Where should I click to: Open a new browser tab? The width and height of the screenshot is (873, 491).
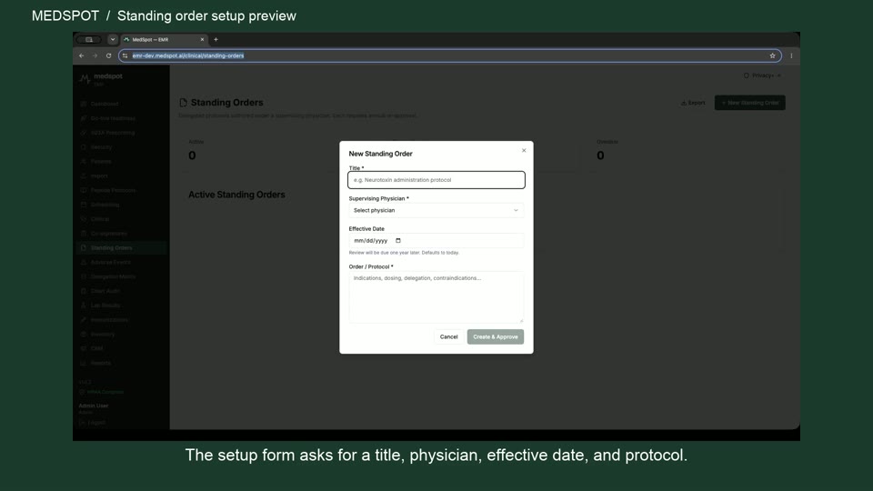coord(216,39)
